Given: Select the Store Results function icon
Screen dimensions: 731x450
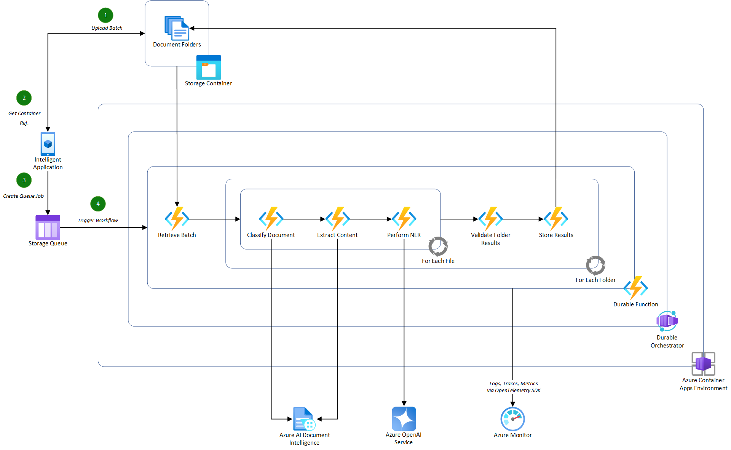Looking at the screenshot, I should (x=556, y=219).
